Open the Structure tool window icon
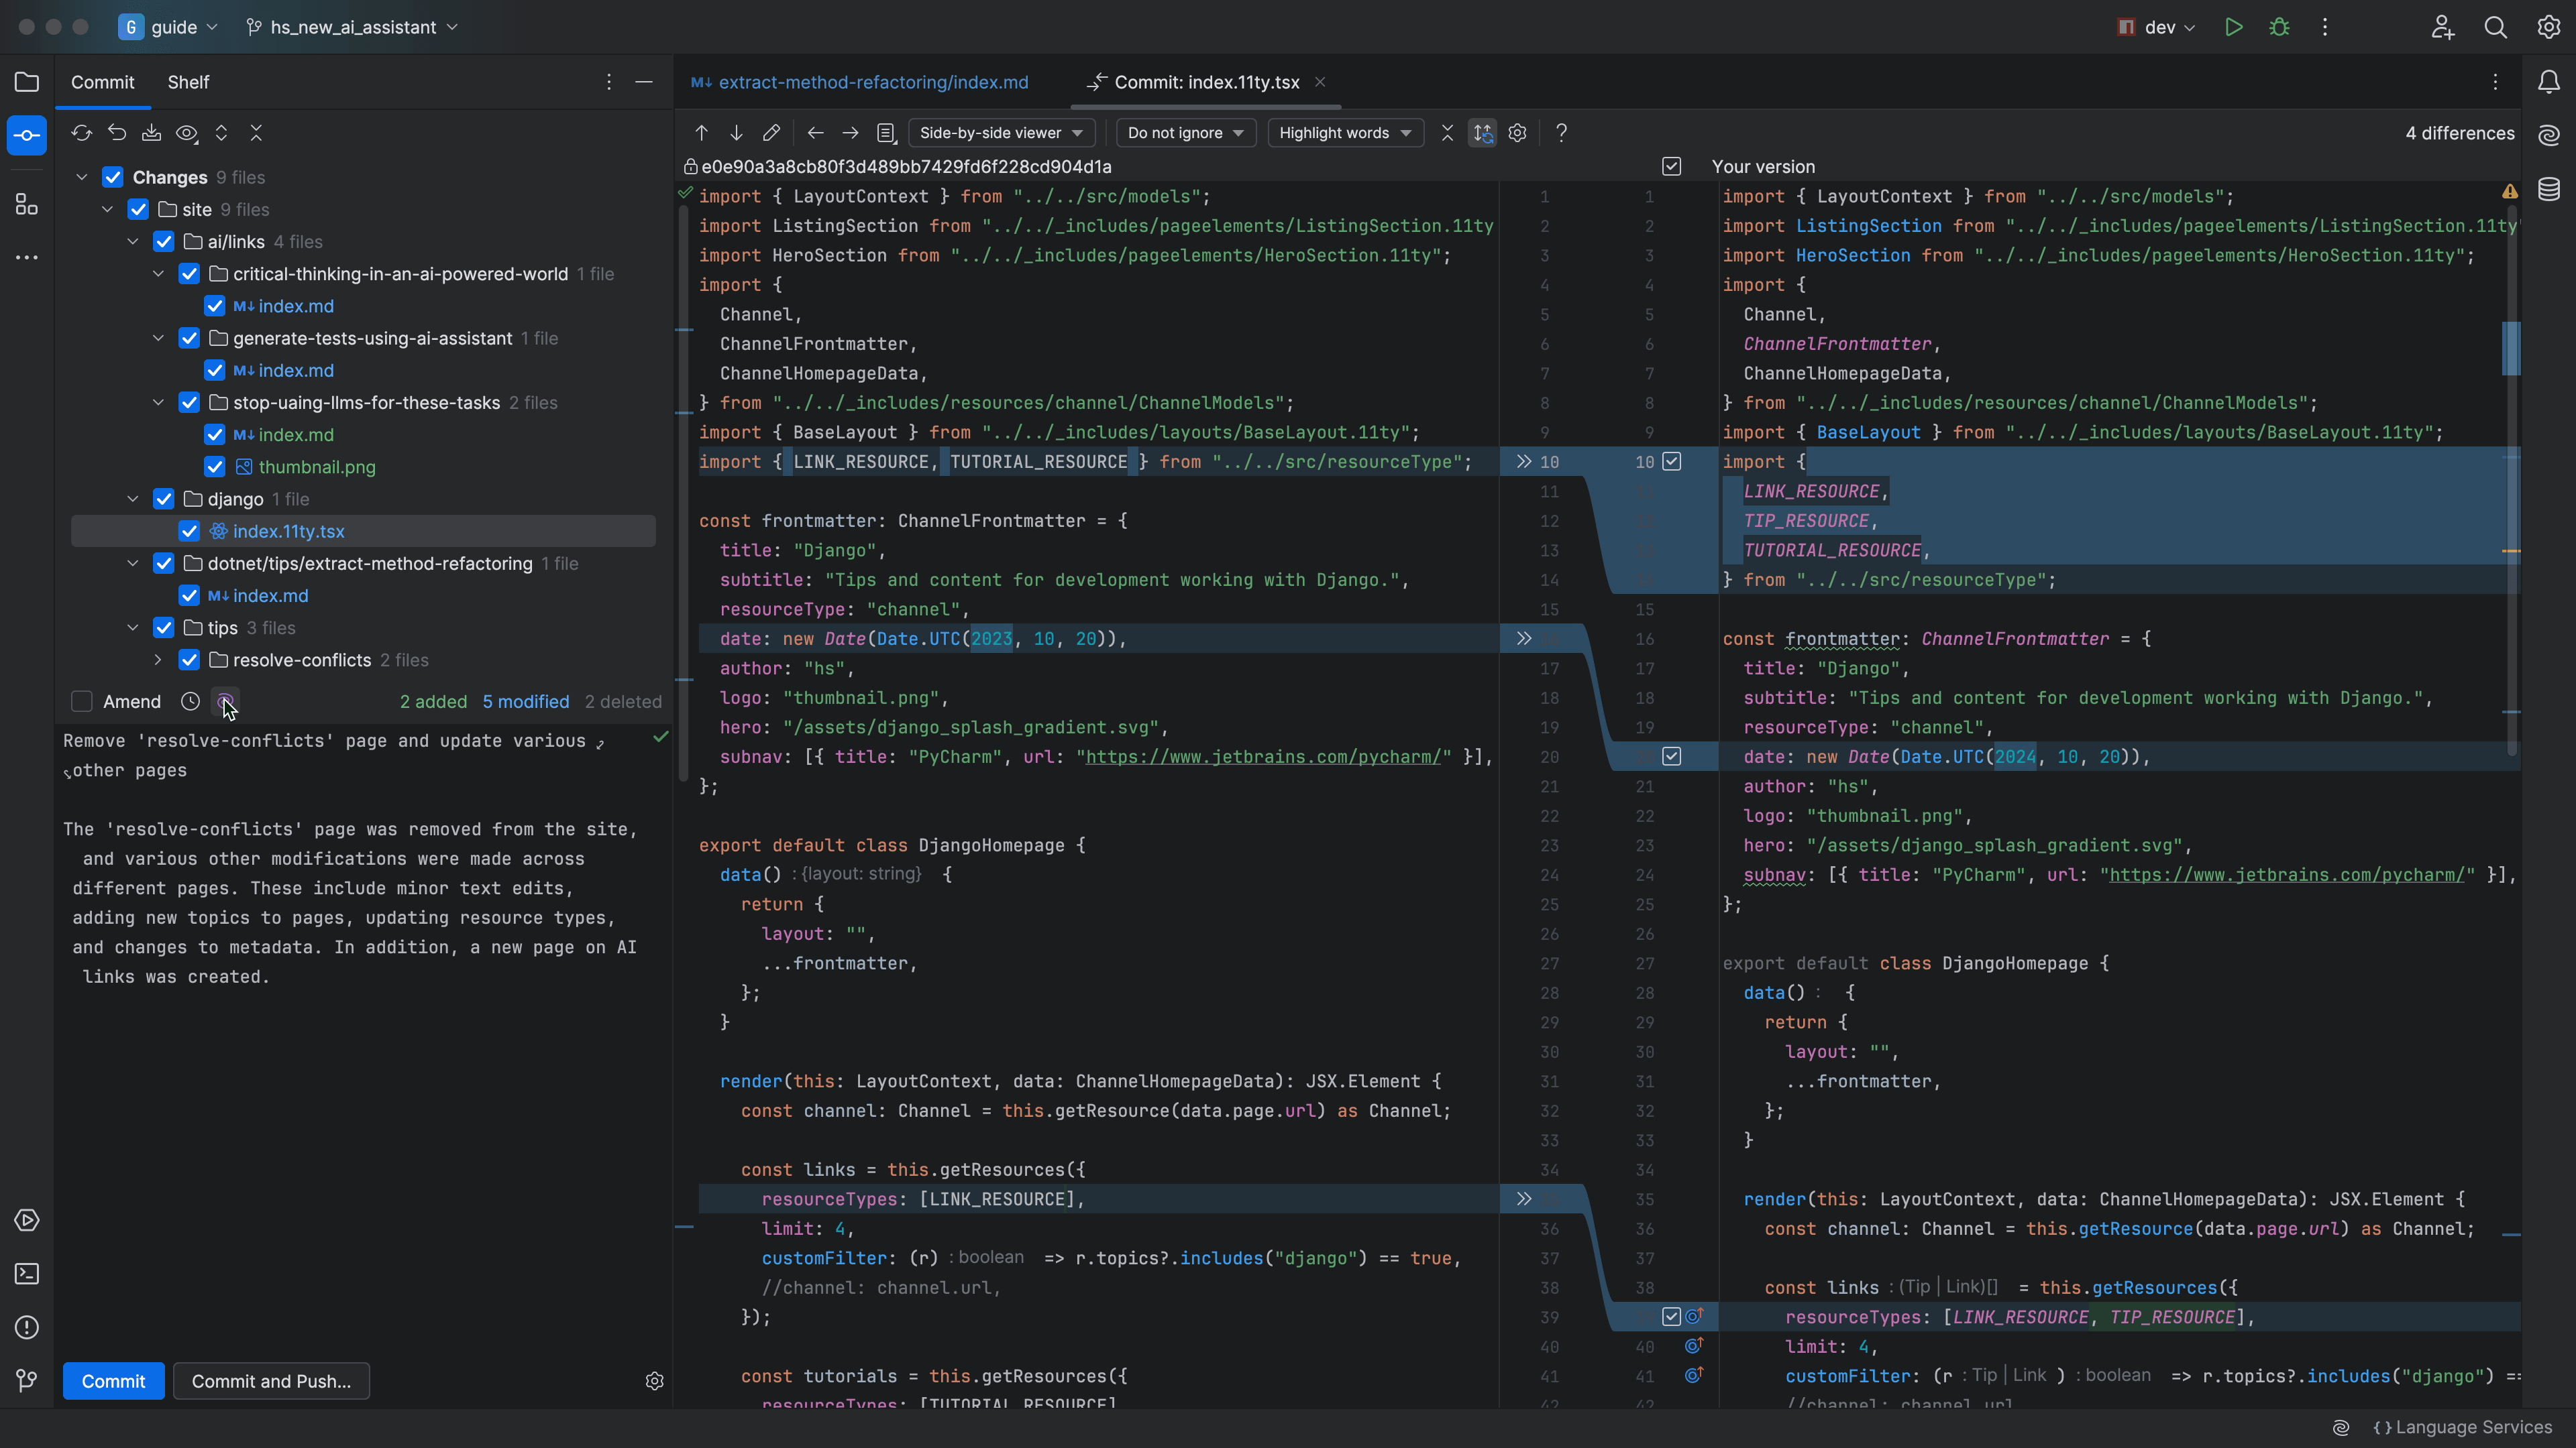 [26, 205]
